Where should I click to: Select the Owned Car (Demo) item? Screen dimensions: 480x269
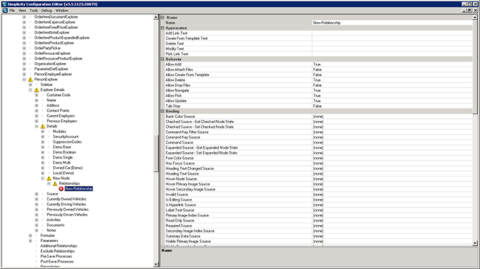[x=68, y=168]
